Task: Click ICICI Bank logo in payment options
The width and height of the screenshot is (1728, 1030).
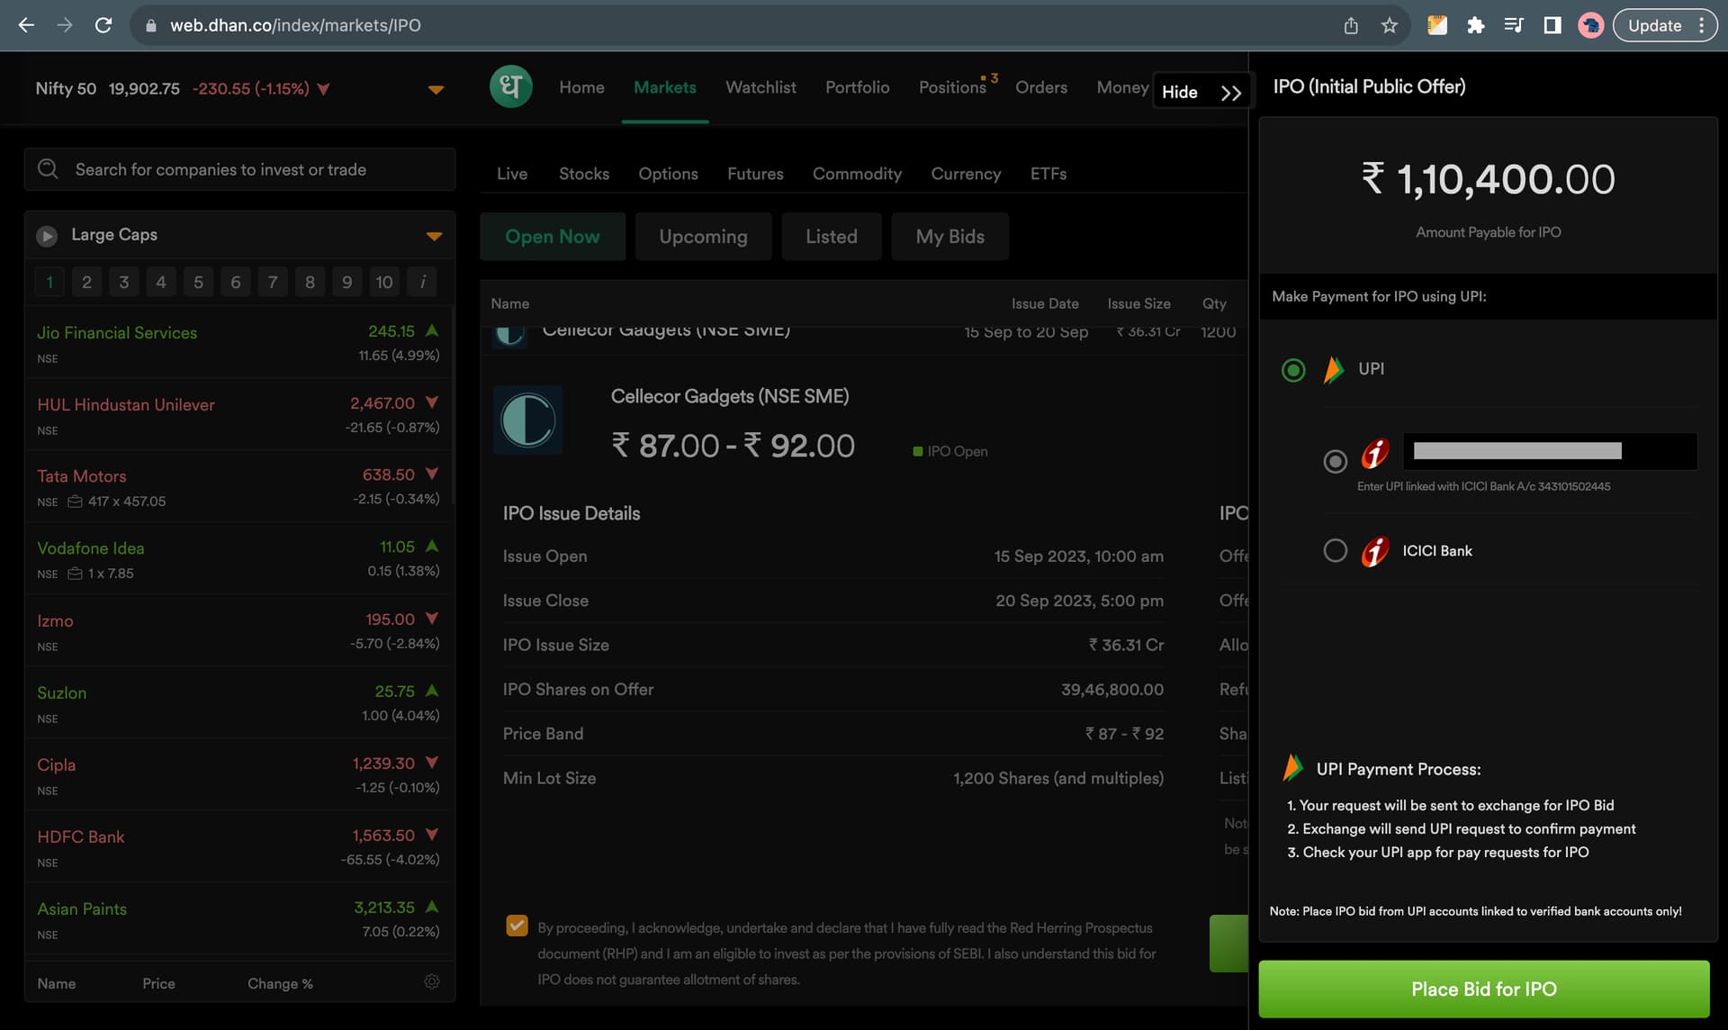Action: pos(1375,551)
